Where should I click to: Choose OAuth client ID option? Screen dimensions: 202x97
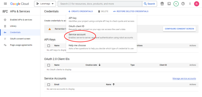tap(102, 28)
